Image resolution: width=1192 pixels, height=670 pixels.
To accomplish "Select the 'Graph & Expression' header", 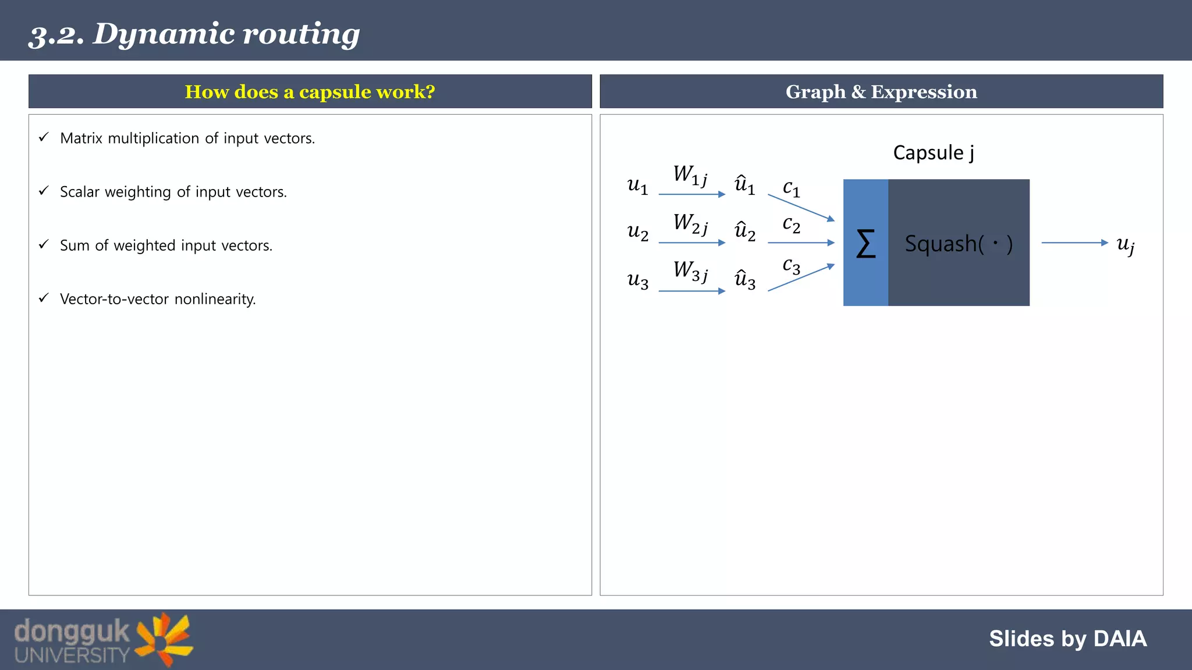I will tap(881, 92).
